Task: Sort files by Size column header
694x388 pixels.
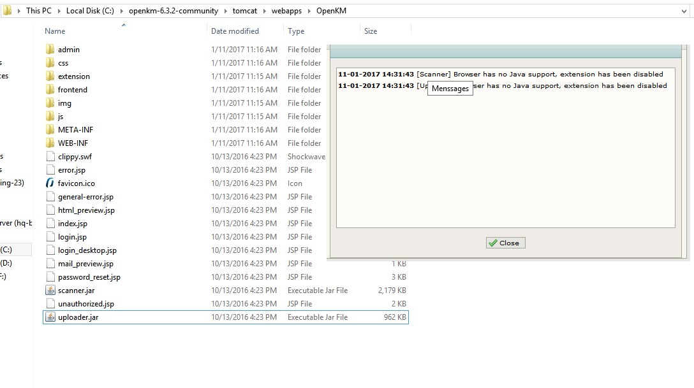Action: pyautogui.click(x=371, y=31)
